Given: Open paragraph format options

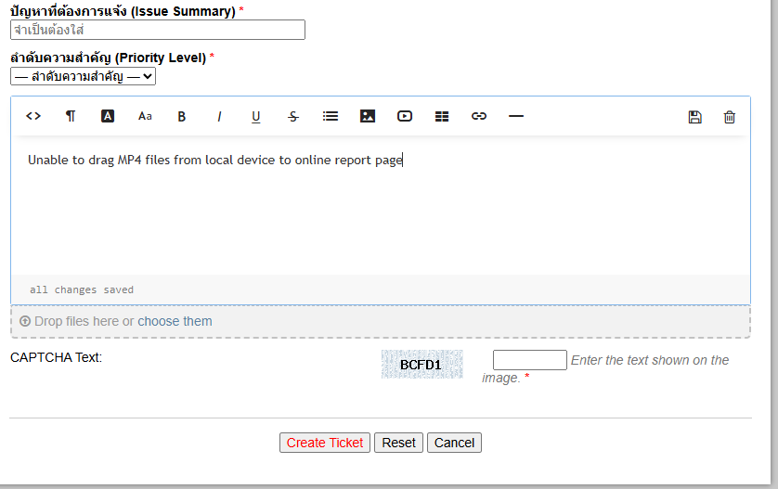Looking at the screenshot, I should click(71, 116).
